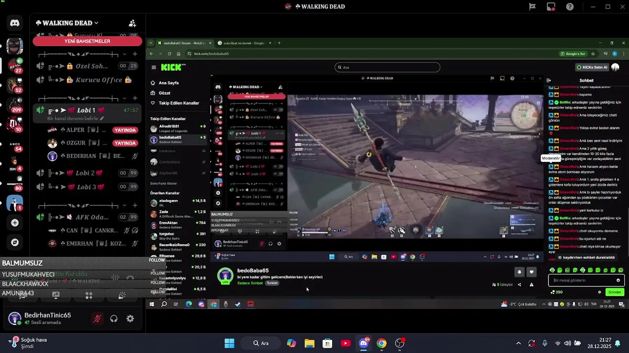The width and height of the screenshot is (629, 353).
Task: Click the KICK logo
Action: point(172,67)
